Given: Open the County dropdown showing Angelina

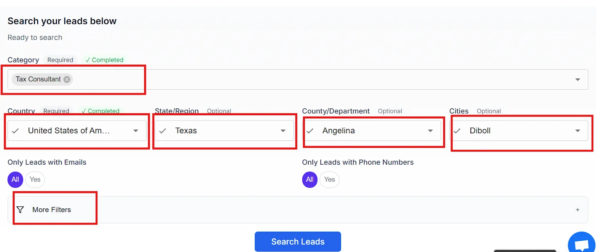Looking at the screenshot, I should pyautogui.click(x=430, y=131).
